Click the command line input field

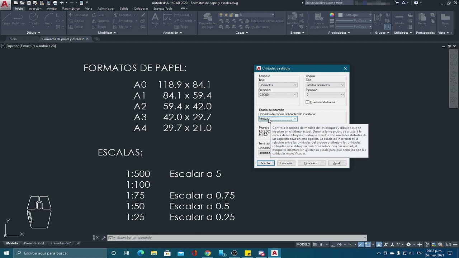click(237, 238)
